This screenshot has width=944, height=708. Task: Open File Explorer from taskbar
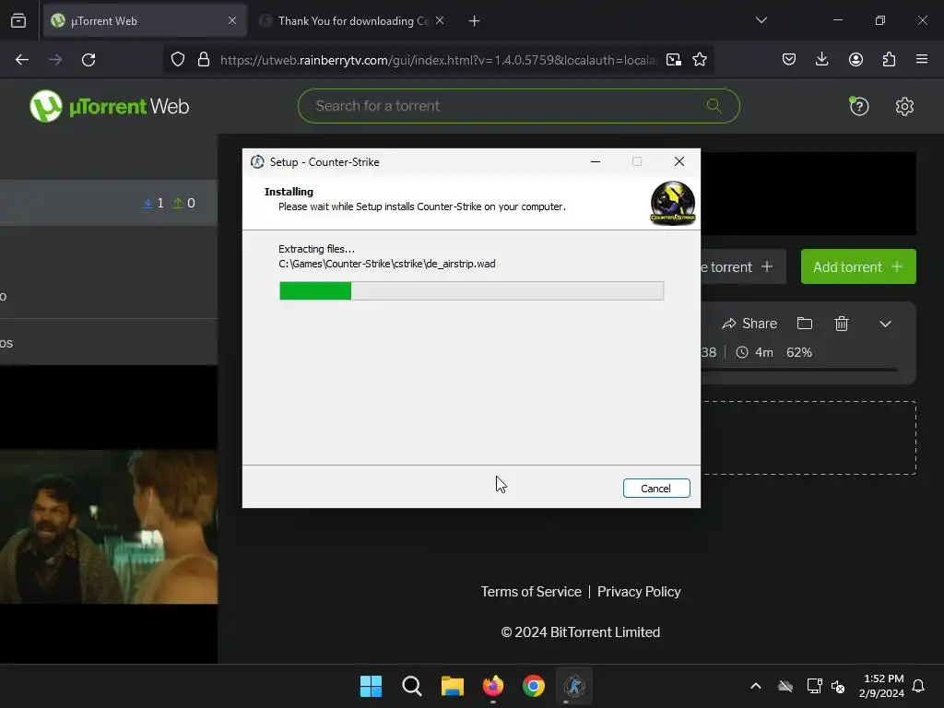452,686
